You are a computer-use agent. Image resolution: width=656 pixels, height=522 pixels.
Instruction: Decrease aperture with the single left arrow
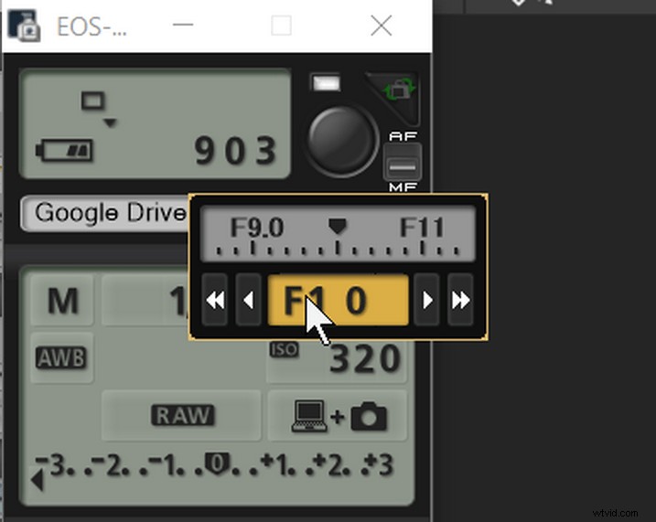247,302
